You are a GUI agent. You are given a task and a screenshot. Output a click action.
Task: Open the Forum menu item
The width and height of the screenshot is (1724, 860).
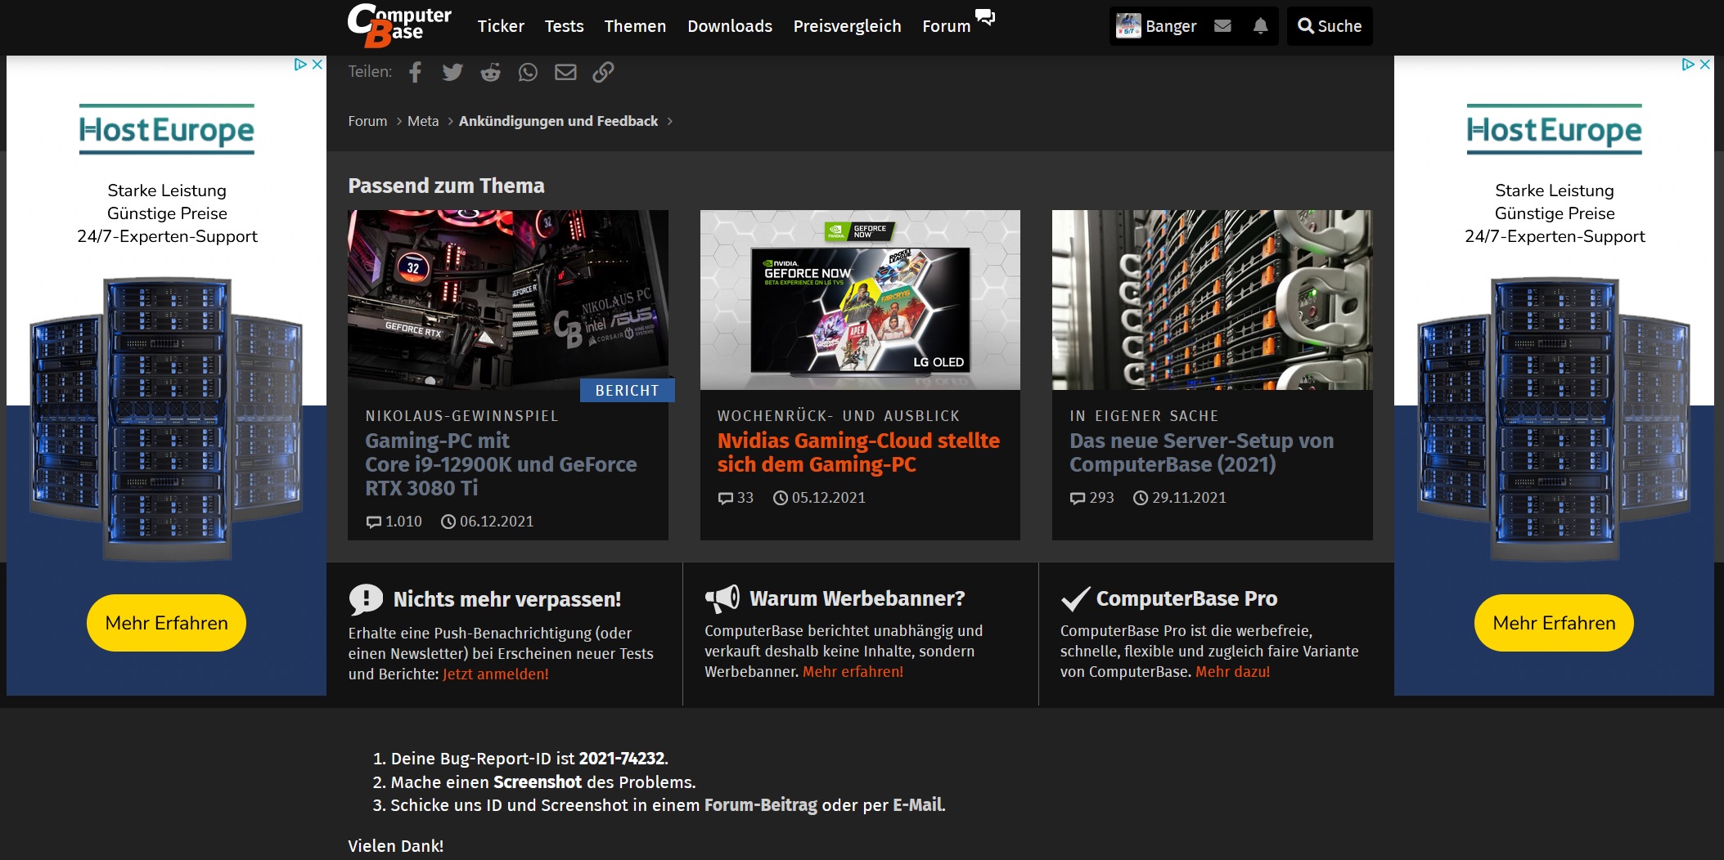click(946, 26)
